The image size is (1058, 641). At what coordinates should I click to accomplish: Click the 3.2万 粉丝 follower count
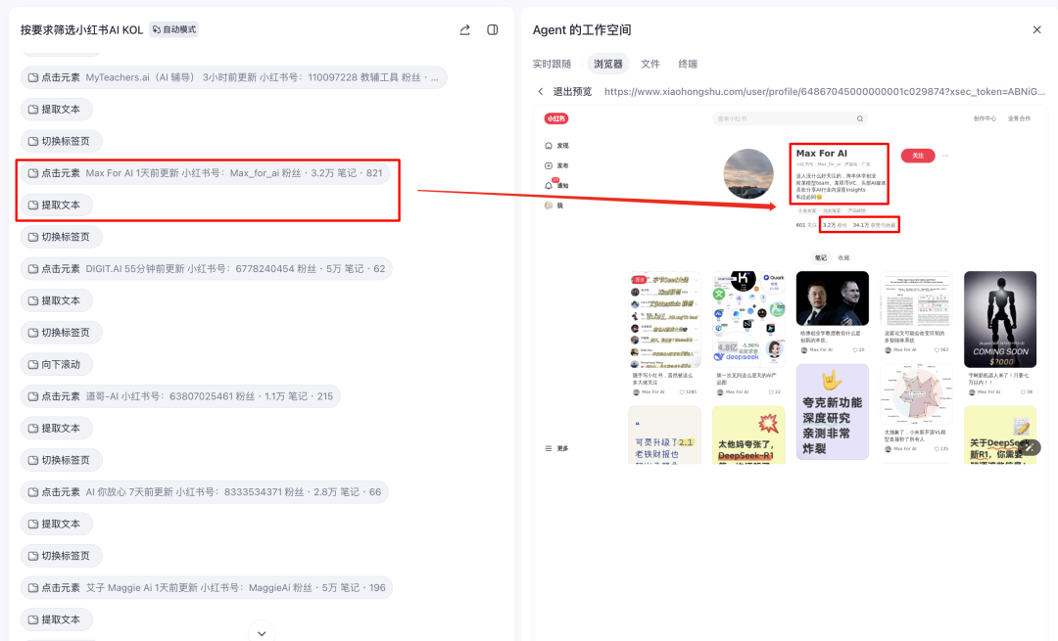coord(835,225)
